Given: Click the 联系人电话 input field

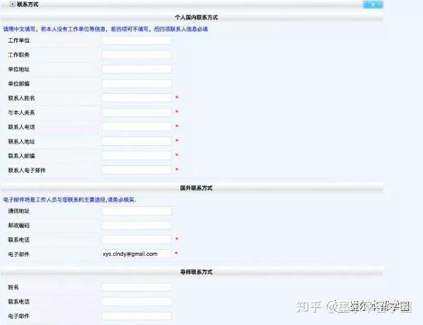Looking at the screenshot, I should click(x=136, y=126).
